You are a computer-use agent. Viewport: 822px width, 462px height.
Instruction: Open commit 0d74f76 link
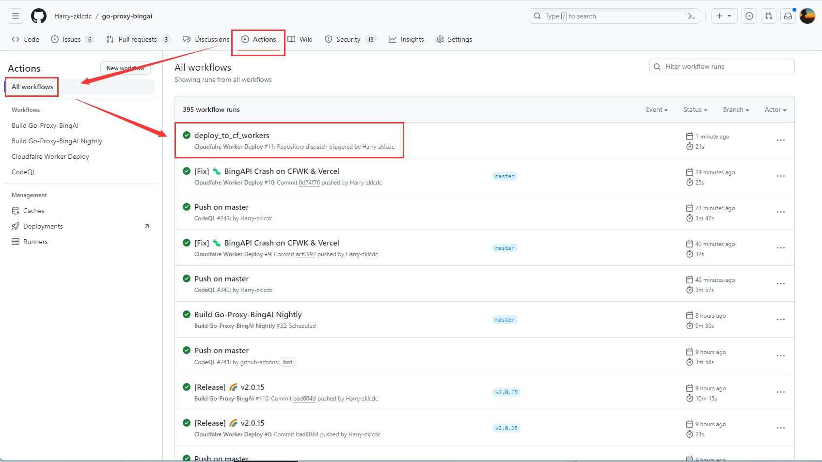(309, 183)
